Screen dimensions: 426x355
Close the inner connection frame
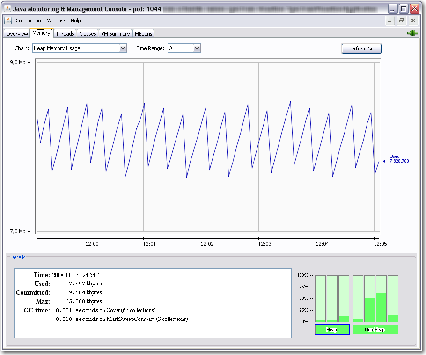[413, 21]
